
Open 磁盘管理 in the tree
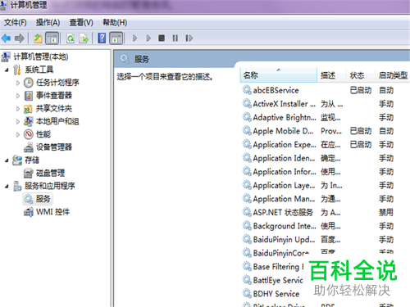click(51, 173)
